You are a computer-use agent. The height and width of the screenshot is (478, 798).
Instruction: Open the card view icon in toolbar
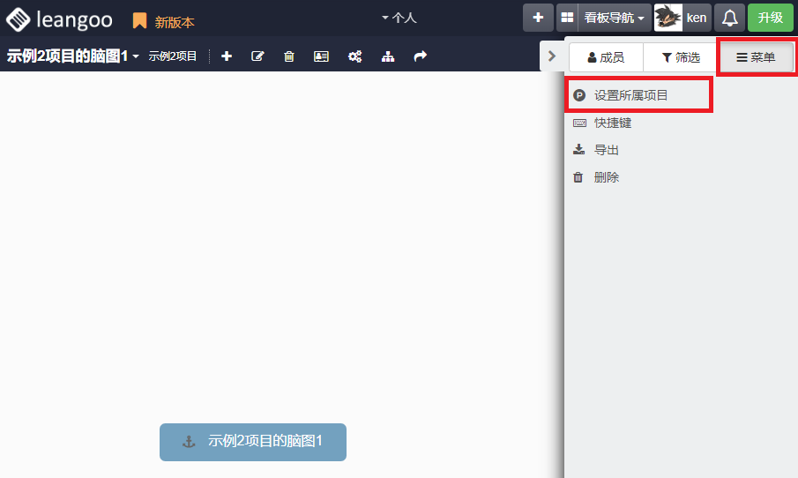[322, 56]
